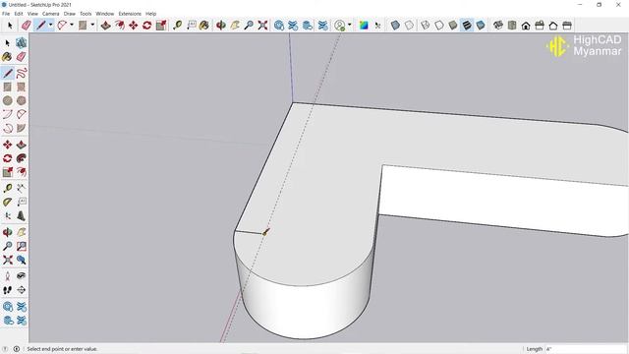629x354 pixels.
Task: Switch to Shaded With Textures style
Action: coord(467,26)
